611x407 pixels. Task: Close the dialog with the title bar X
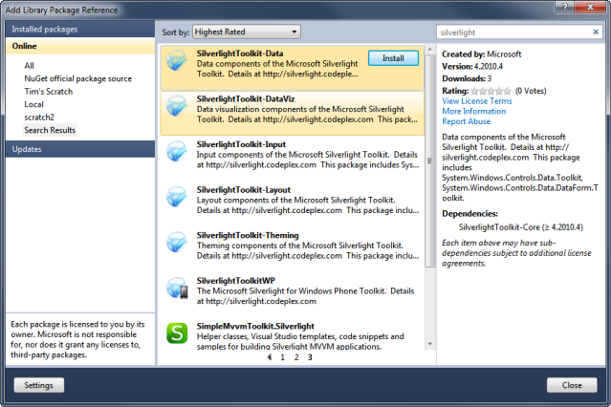pyautogui.click(x=590, y=7)
